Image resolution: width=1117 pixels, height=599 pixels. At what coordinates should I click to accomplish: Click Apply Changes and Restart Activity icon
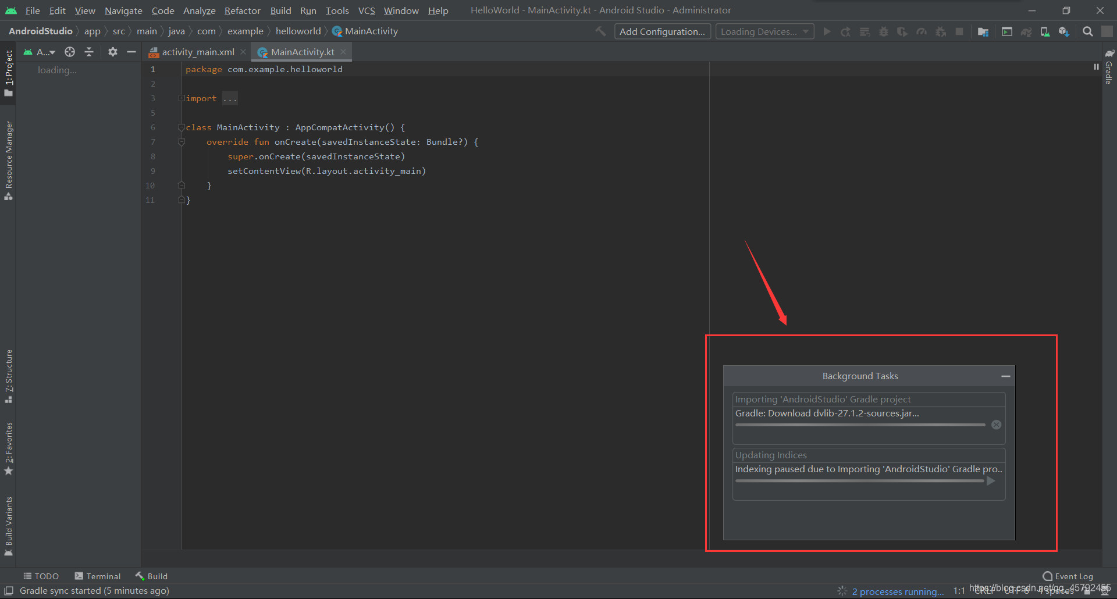846,31
